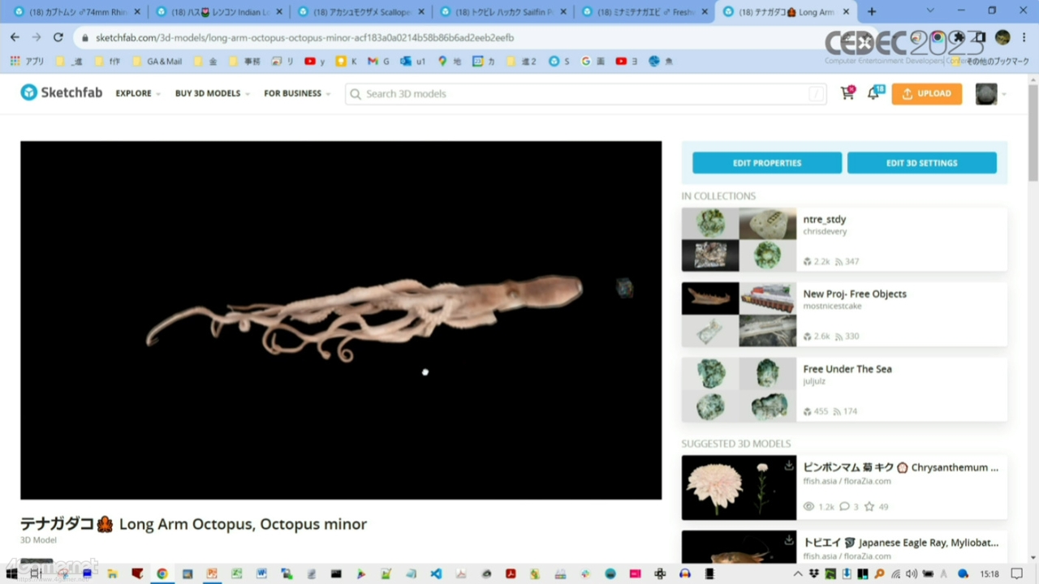
Task: Open the Google 画 bookmark
Action: (593, 62)
